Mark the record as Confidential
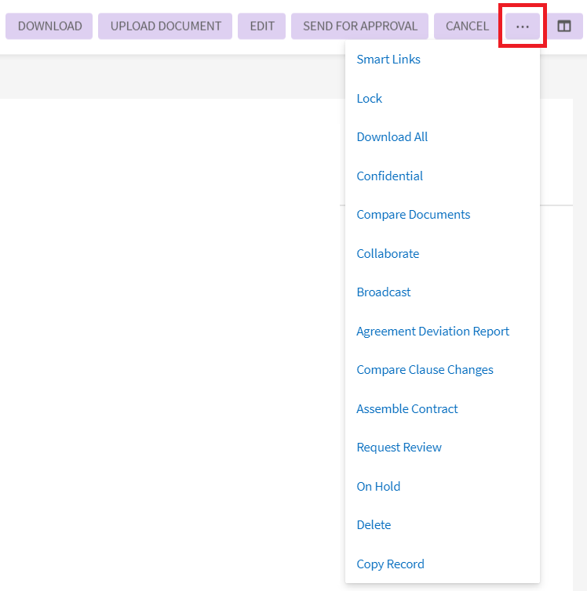This screenshot has height=591, width=587. (x=389, y=176)
